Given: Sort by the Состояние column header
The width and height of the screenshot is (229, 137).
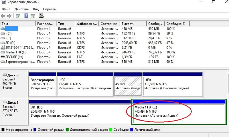Looking at the screenshot, I should pyautogui.click(x=109, y=24).
